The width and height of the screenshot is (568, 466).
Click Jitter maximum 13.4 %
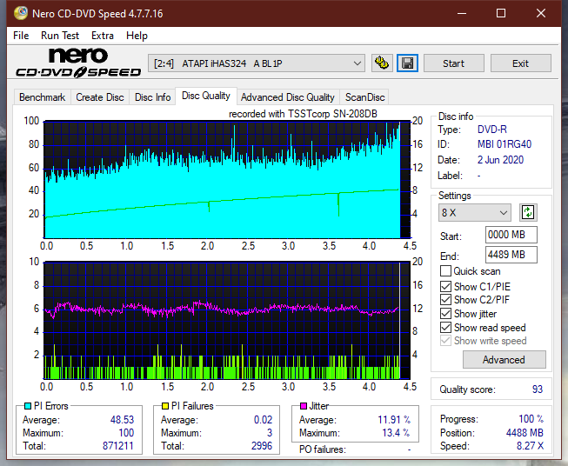click(x=396, y=433)
